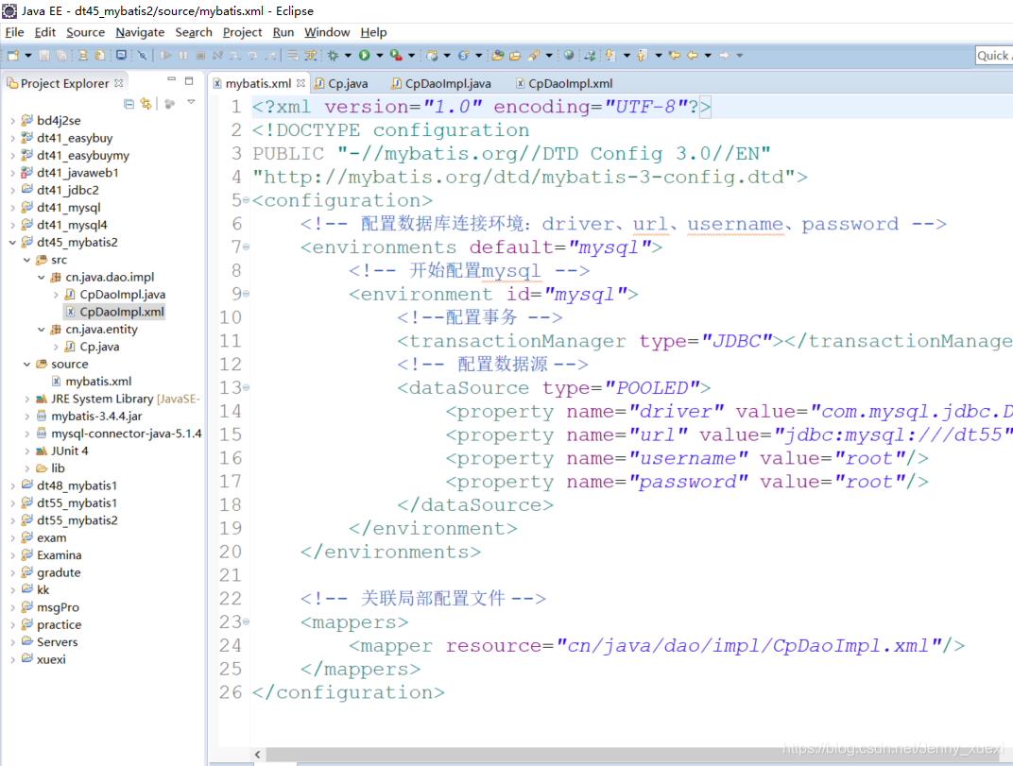Image resolution: width=1013 pixels, height=766 pixels.
Task: Click the Previous Annotation icon
Action: (x=642, y=56)
